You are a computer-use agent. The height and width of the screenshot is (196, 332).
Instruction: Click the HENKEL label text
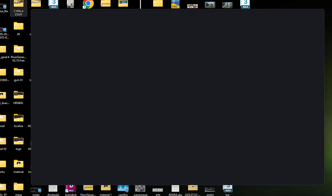click(x=18, y=103)
